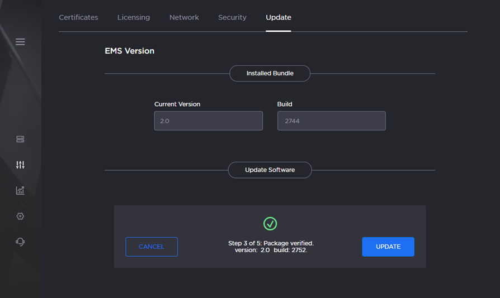Click the gear icon in the sidebar
Screen dimensions: 500x298
(x=20, y=216)
